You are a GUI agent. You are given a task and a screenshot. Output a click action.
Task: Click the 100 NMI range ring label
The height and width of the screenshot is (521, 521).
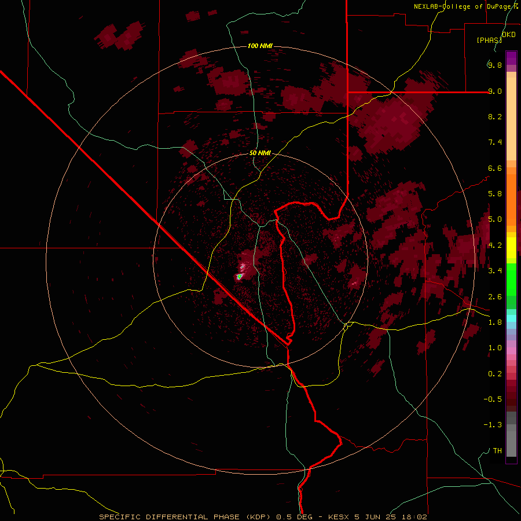[x=260, y=46]
